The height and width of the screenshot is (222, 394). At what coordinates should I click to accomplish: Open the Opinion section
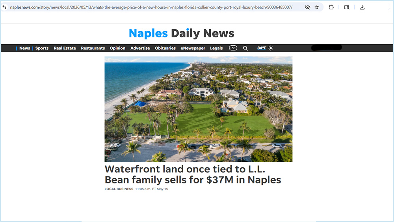pos(117,48)
